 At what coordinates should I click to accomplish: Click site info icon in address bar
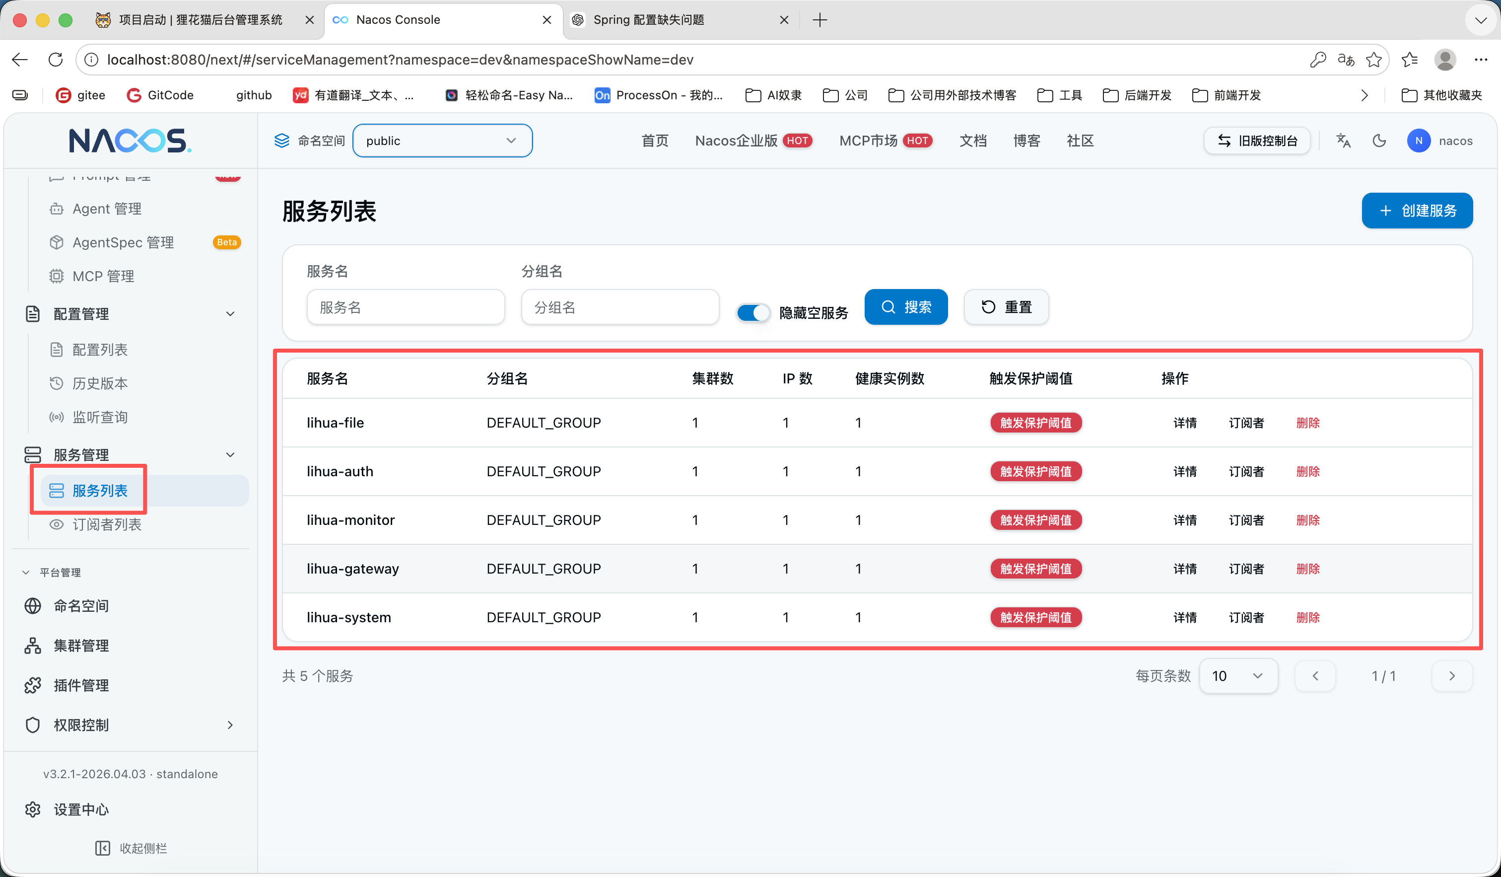[x=91, y=60]
